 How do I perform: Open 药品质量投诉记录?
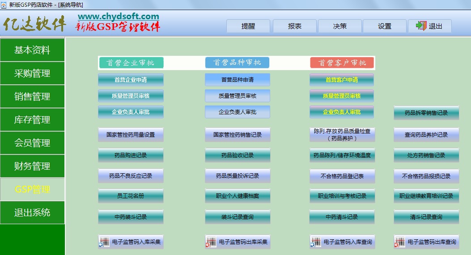(238, 176)
